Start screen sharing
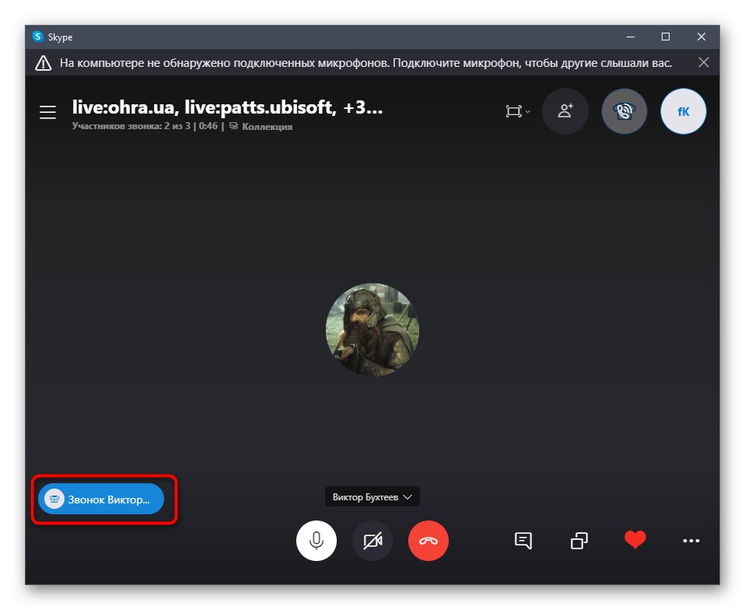This screenshot has height=610, width=745. point(579,541)
